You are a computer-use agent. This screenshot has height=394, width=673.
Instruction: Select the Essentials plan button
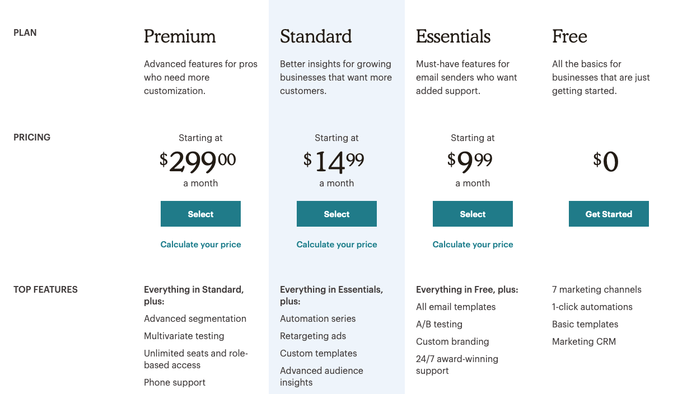click(473, 214)
